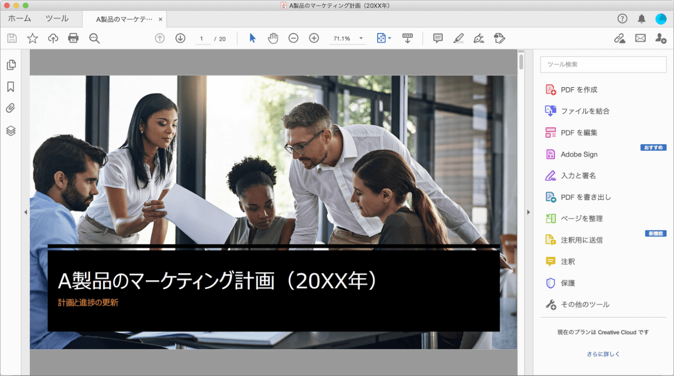Go to next page with down arrow
This screenshot has height=376, width=674.
point(180,39)
